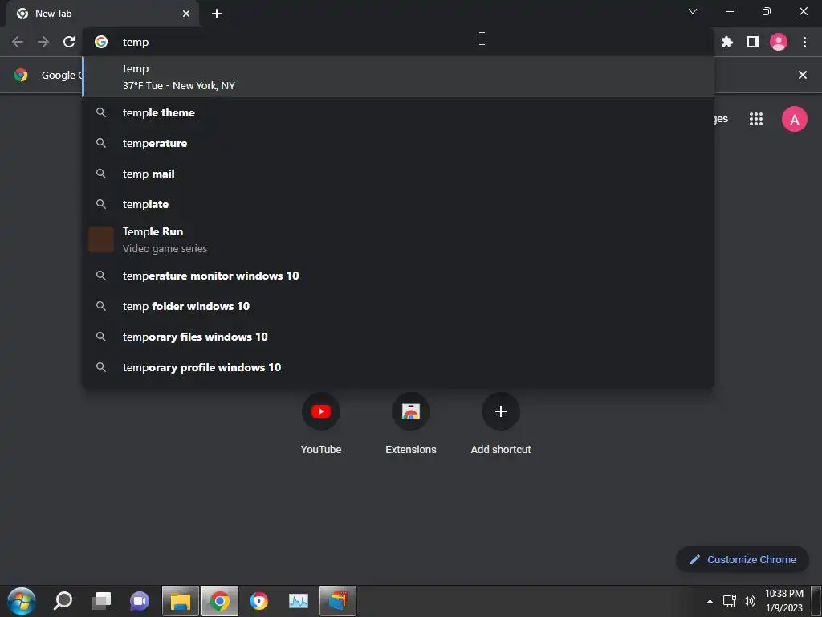This screenshot has width=822, height=617.
Task: Select the 'Temple Run' video game suggestion
Action: (398, 239)
